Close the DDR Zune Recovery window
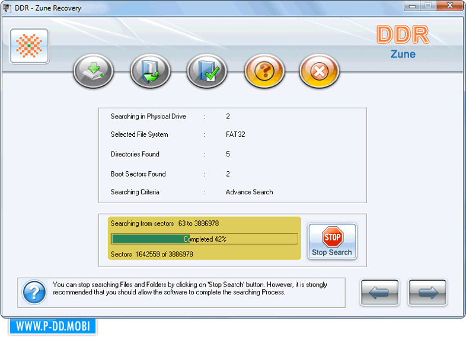This screenshot has width=466, height=337. [449, 6]
